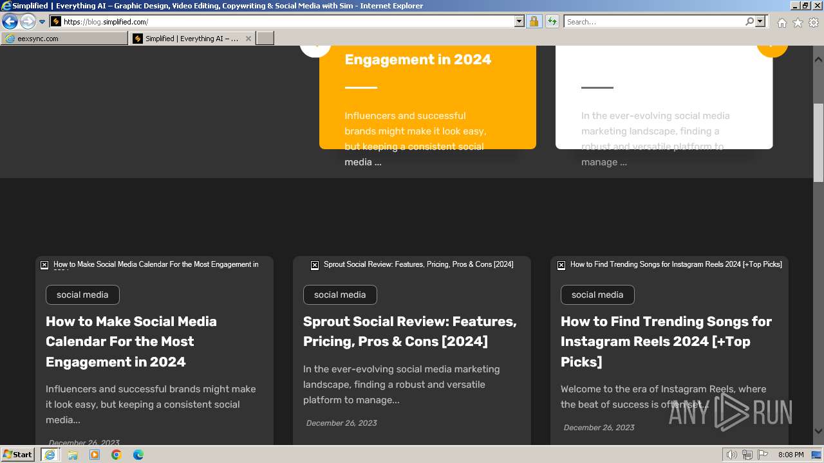Click the network tray icon

[x=747, y=455]
